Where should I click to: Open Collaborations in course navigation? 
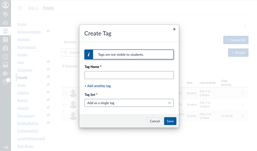[x=28, y=131]
